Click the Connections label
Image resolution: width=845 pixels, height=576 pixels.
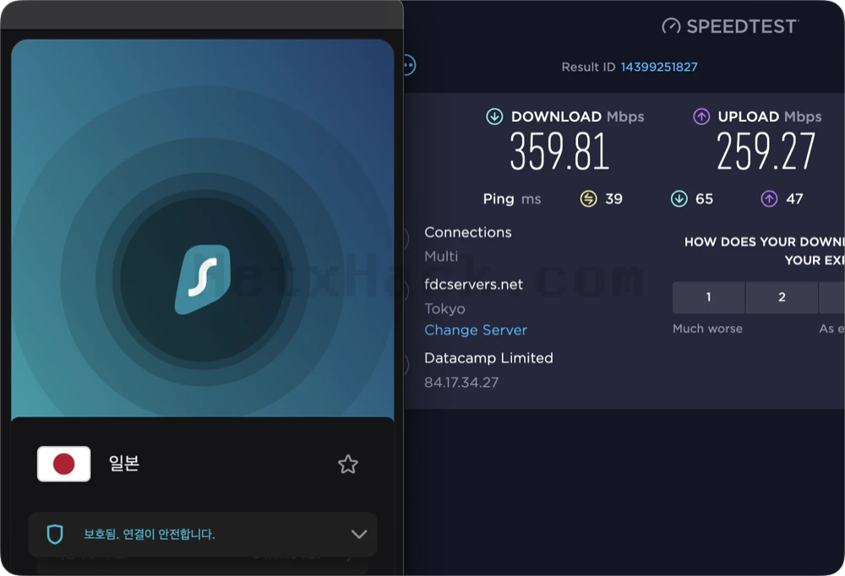[468, 232]
